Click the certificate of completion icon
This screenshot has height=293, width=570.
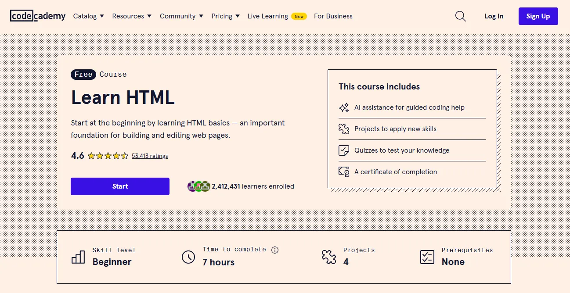click(344, 172)
